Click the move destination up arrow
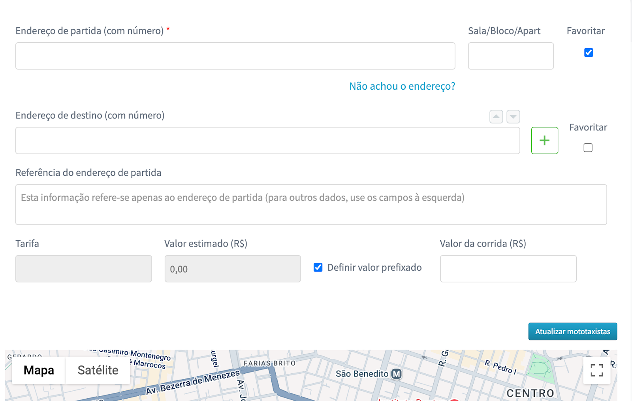 [496, 117]
